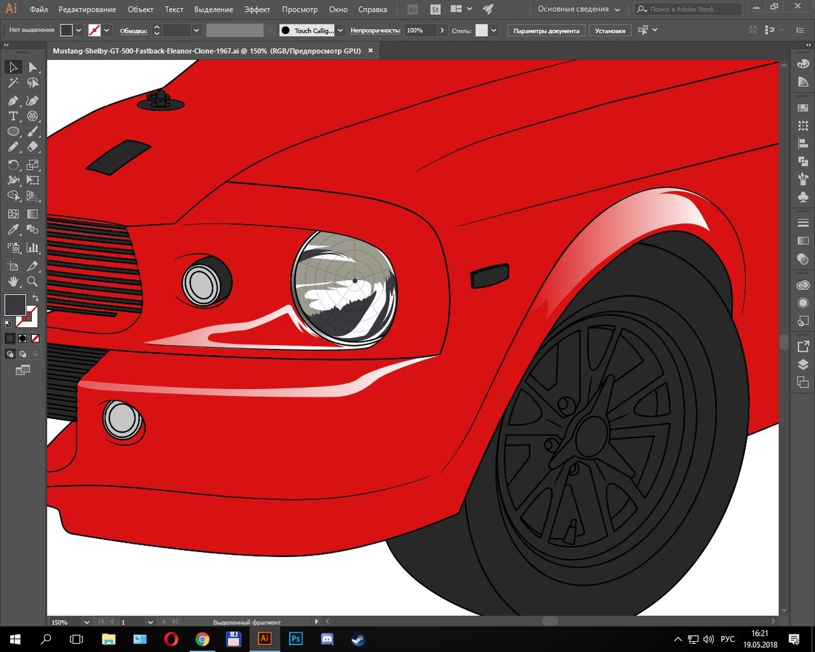
Task: Click the dark Fill color swatch
Action: click(15, 305)
